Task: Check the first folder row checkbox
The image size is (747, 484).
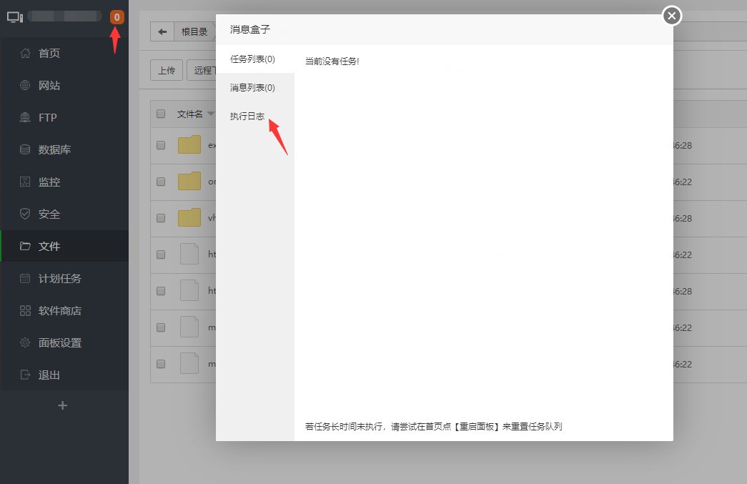Action: 161,145
